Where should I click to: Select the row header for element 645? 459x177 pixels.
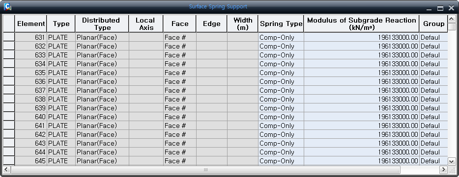point(9,161)
